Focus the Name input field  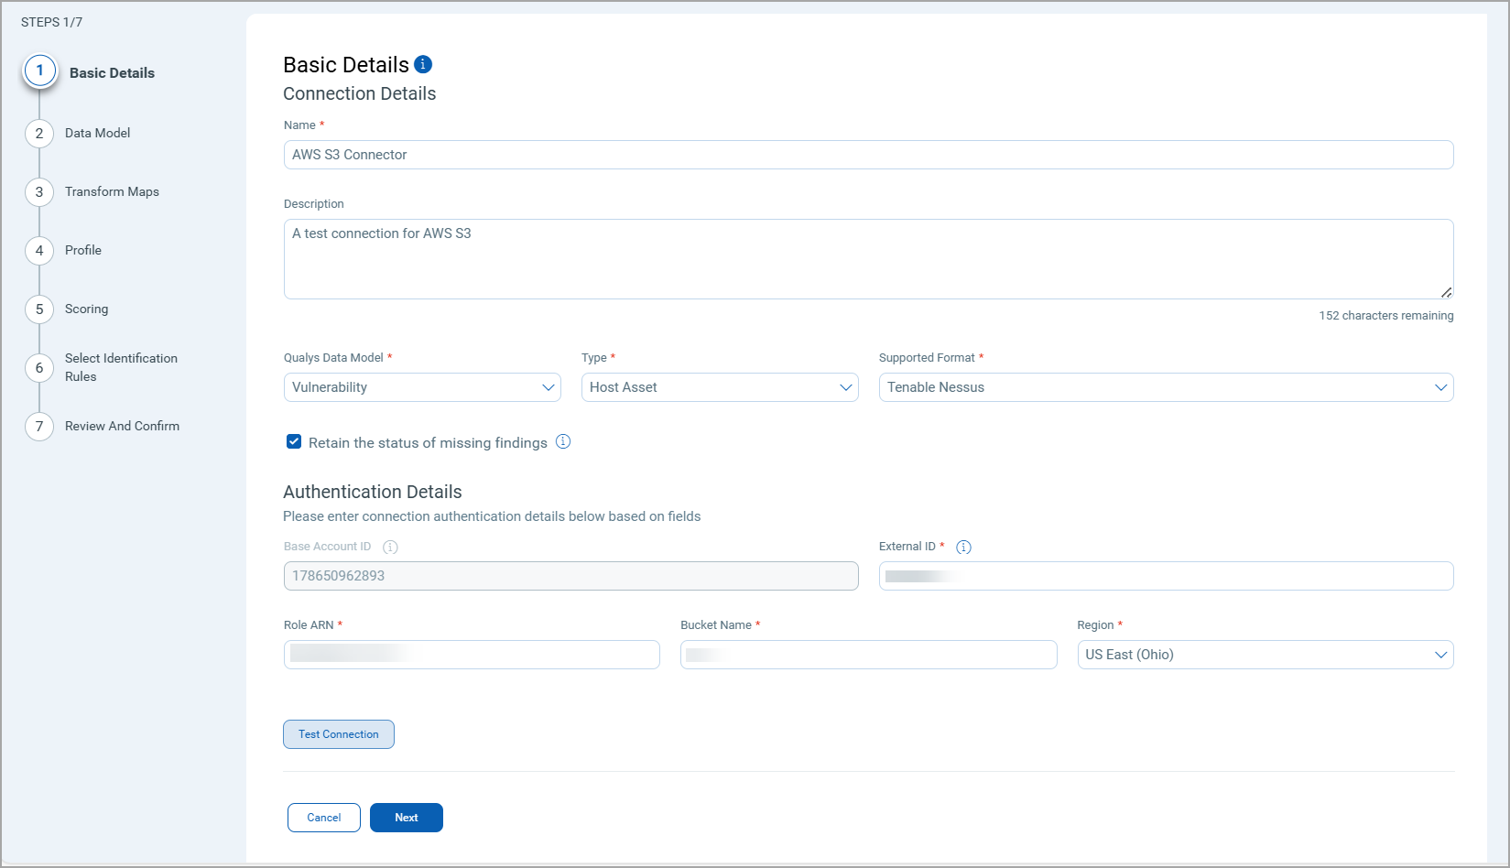coord(868,155)
